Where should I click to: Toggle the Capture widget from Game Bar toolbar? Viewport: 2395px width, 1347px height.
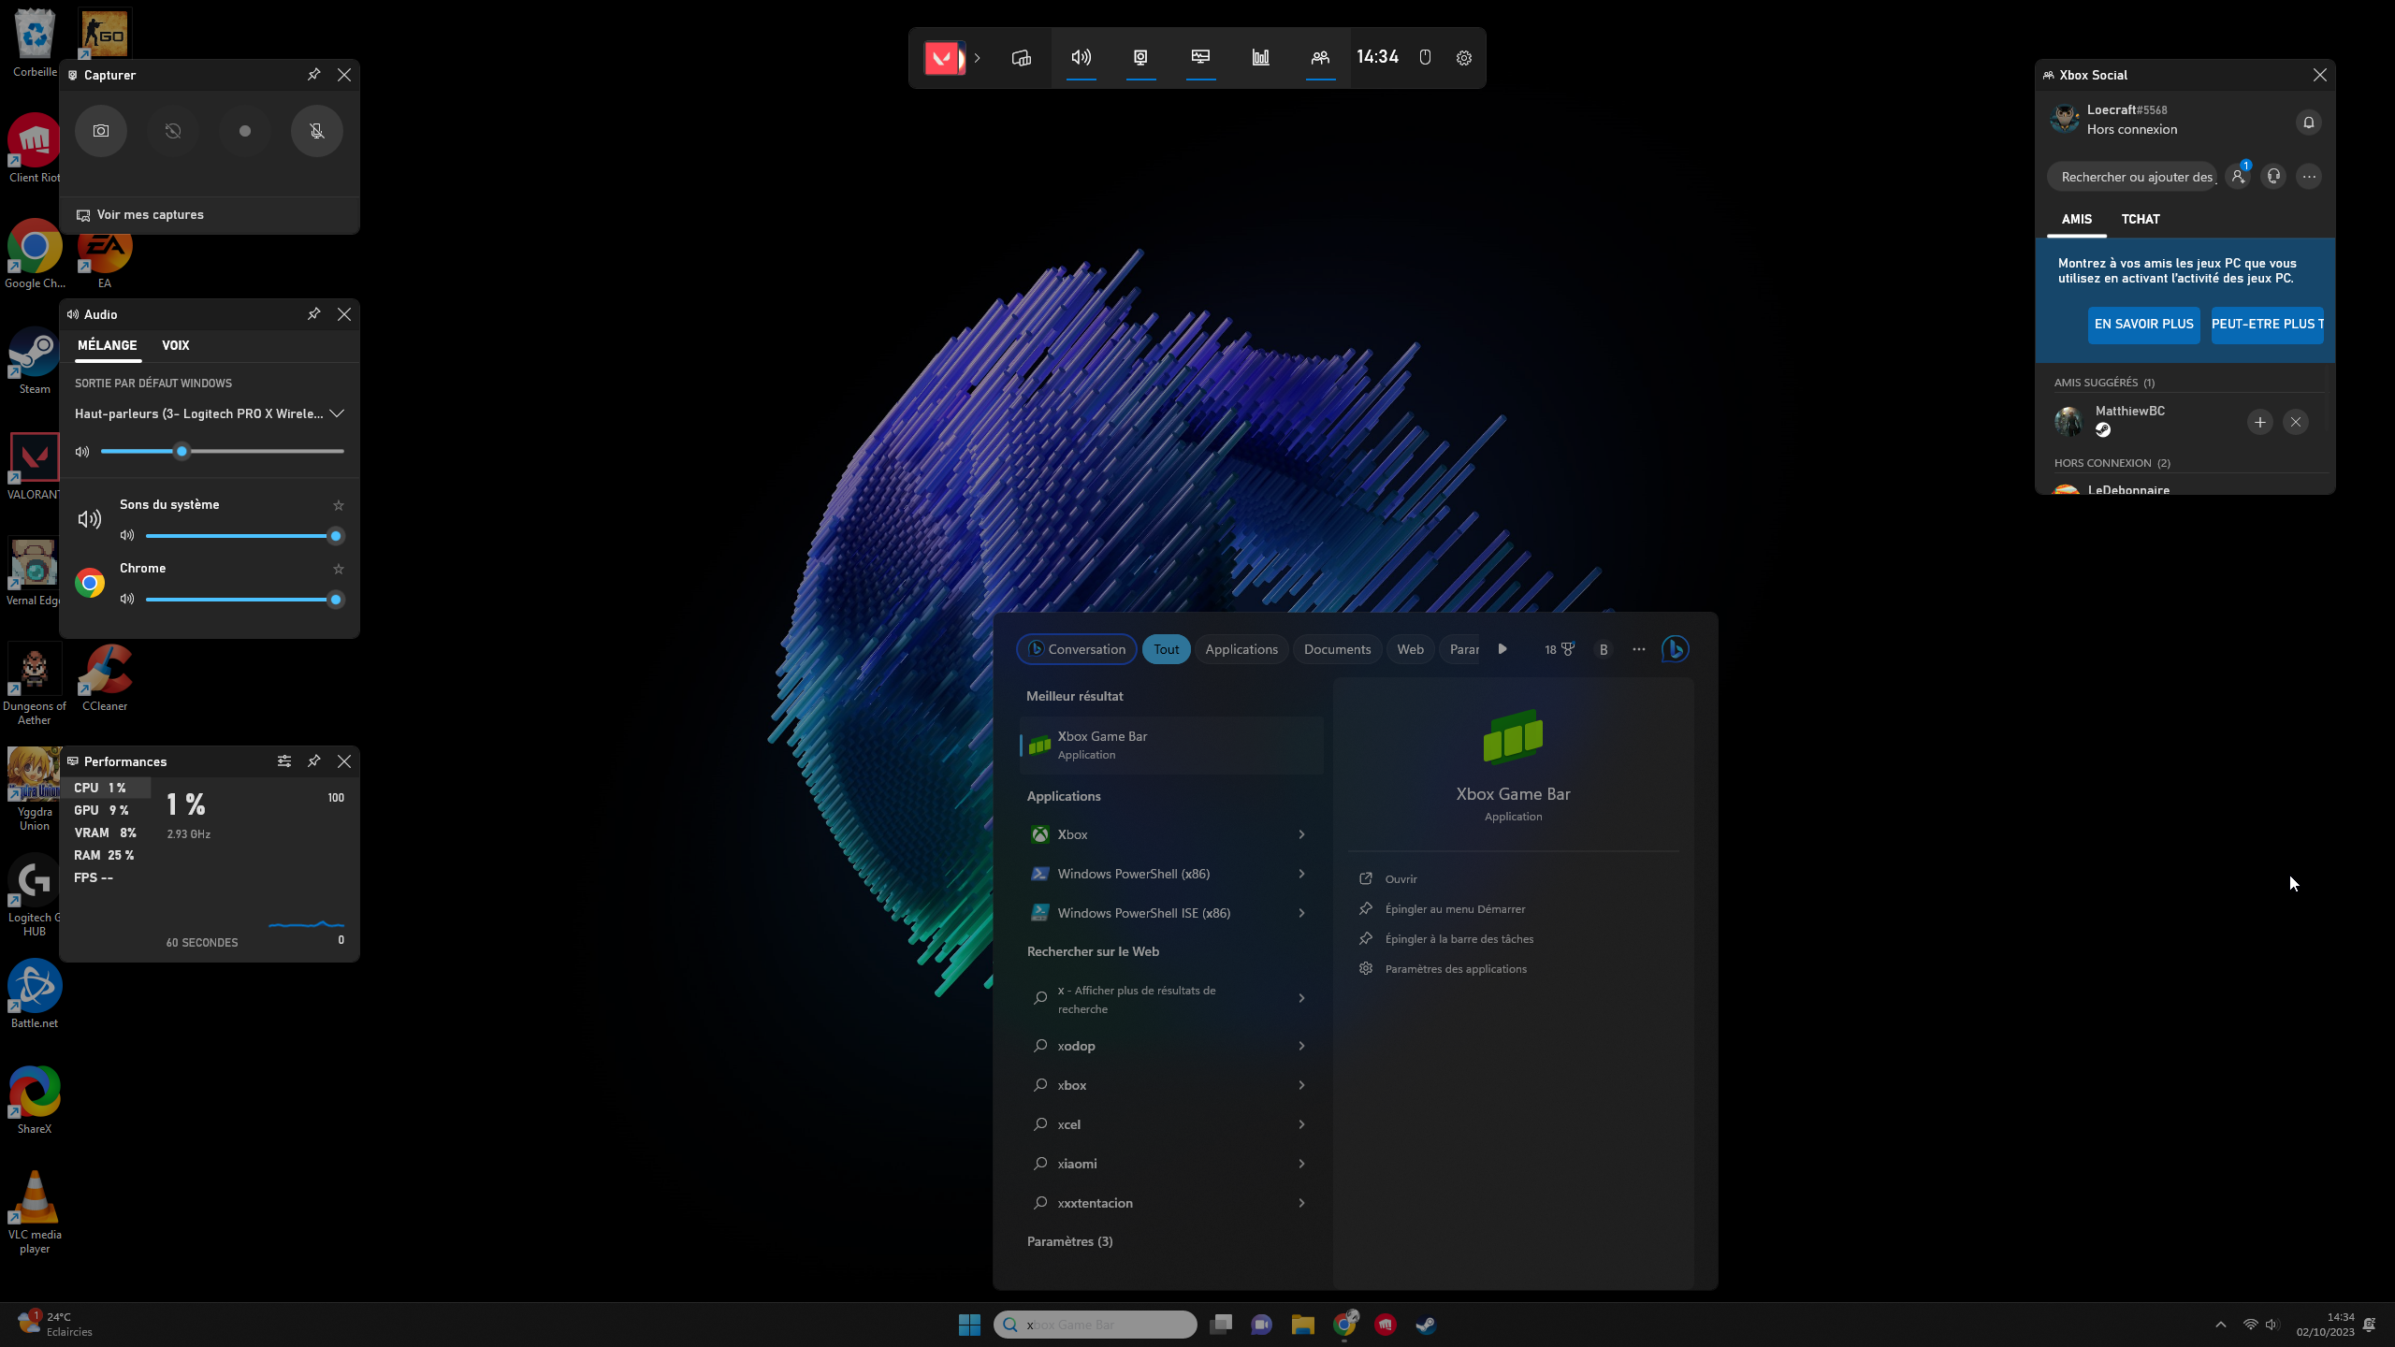(x=1141, y=58)
